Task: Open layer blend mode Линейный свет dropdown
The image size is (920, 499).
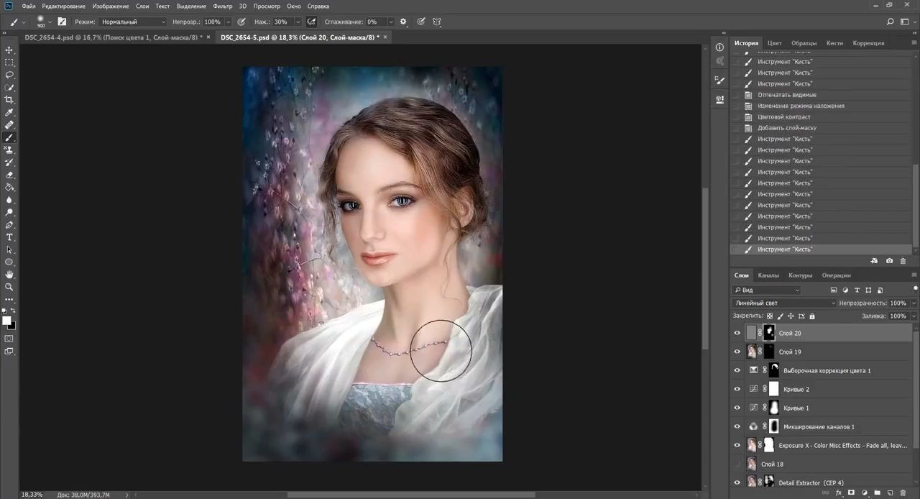Action: [784, 303]
